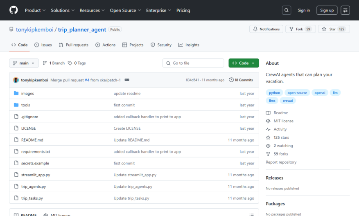
Task: Expand the main branch dropdown
Action: pos(24,63)
